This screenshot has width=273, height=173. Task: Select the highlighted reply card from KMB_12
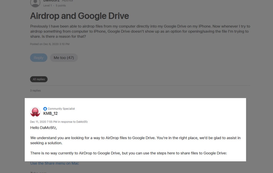click(136, 130)
